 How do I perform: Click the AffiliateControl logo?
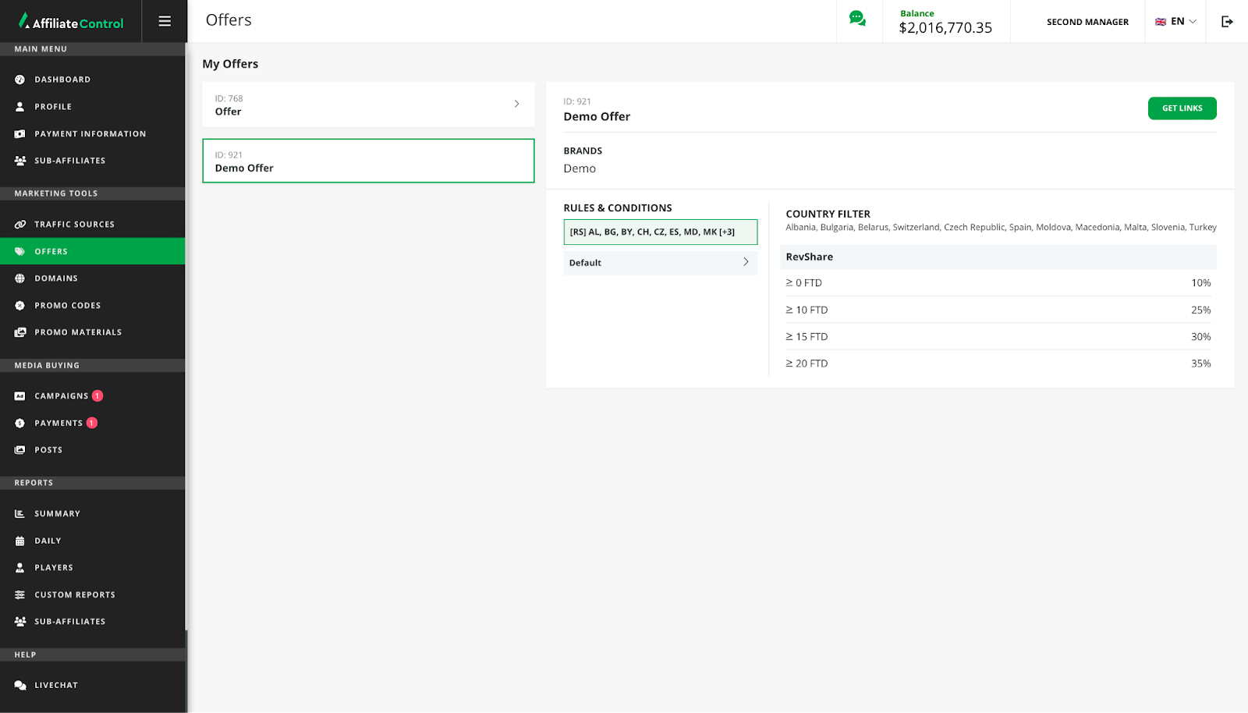click(71, 22)
